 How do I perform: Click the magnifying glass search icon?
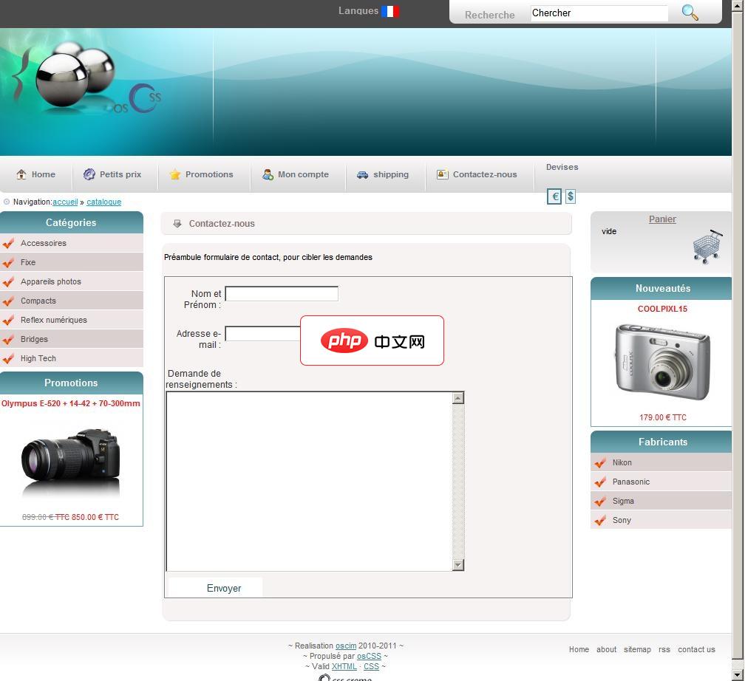point(690,13)
